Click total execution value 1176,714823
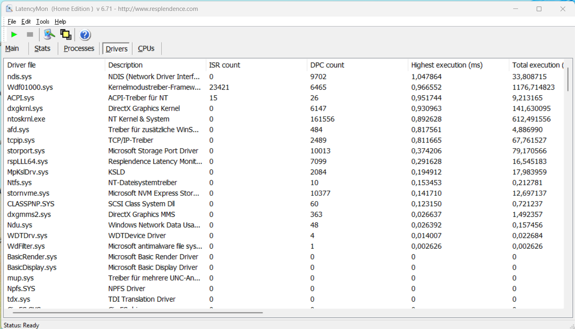Screen dimensions: 575x329 tap(533, 87)
